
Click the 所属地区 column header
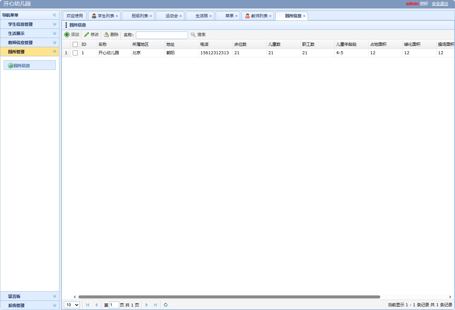pos(148,44)
